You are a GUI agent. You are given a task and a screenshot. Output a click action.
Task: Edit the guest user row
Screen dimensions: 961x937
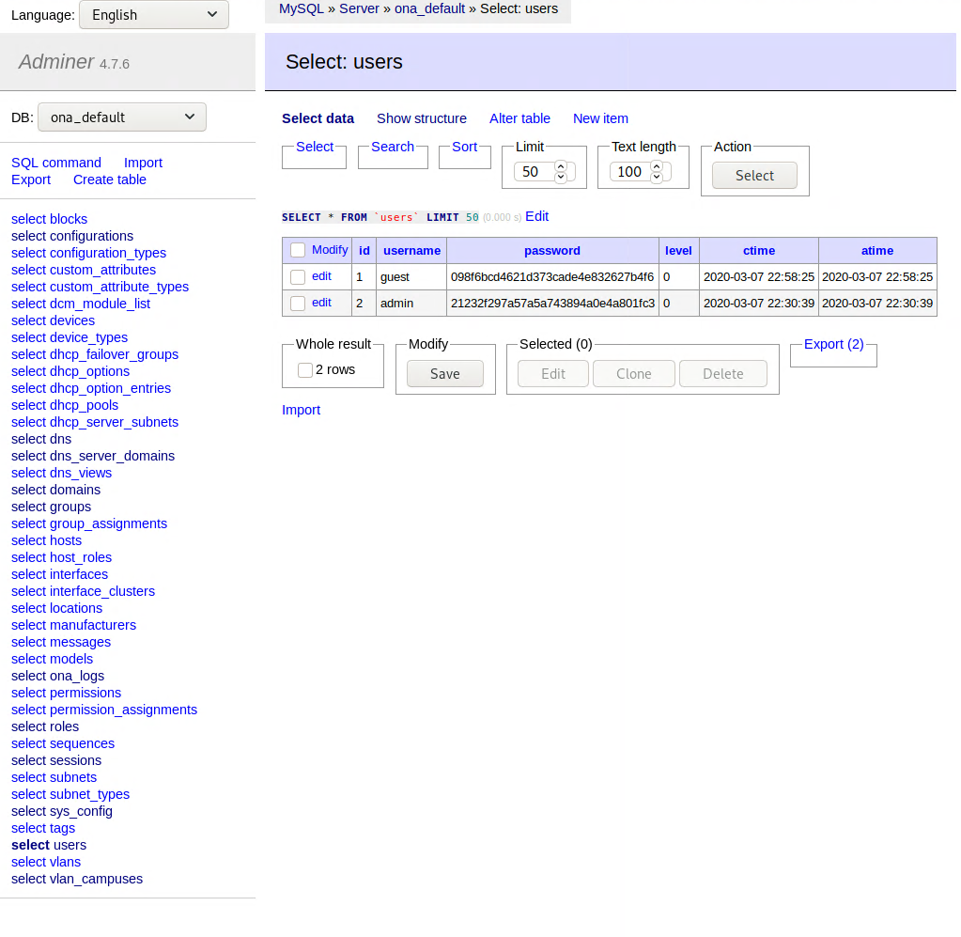point(321,276)
